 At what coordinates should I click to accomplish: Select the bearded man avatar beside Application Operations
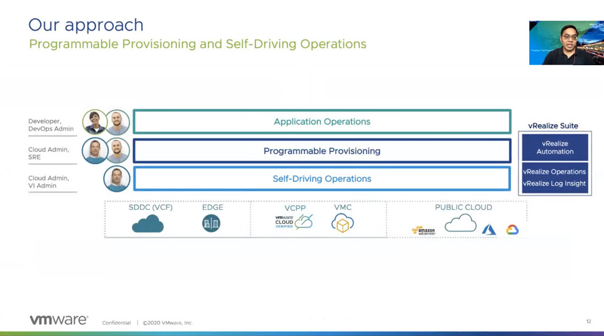tap(118, 122)
